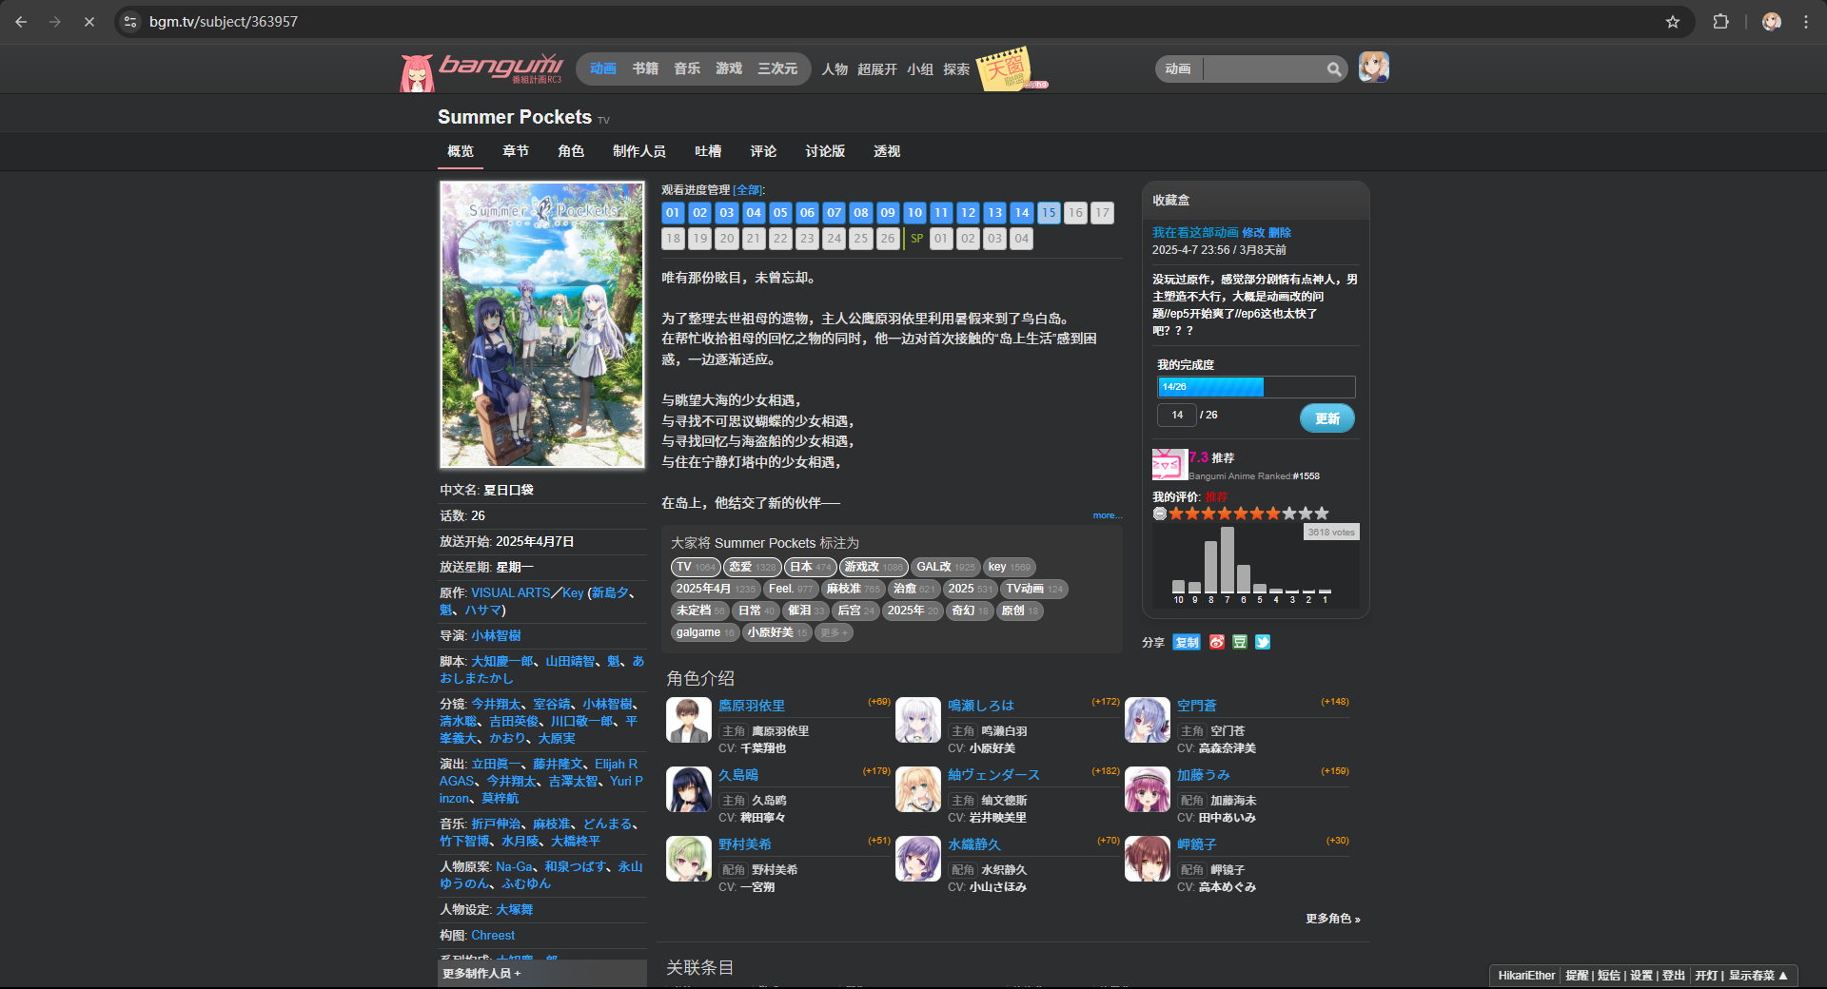The width and height of the screenshot is (1827, 989).
Task: Share to Twitter
Action: point(1263,642)
